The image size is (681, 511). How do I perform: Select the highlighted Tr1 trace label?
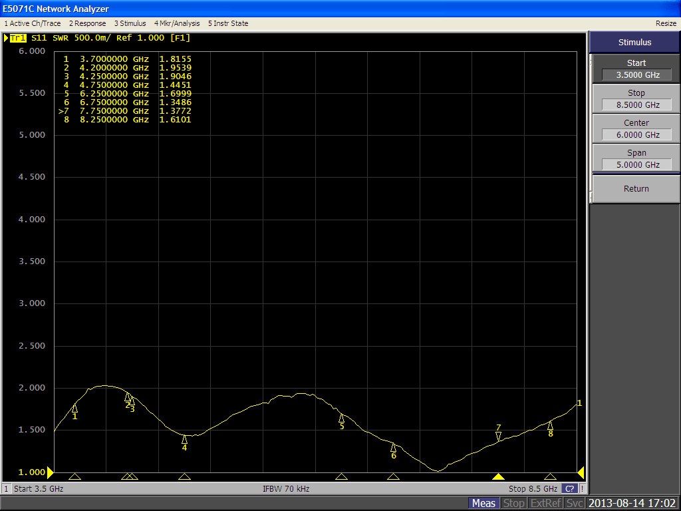18,38
